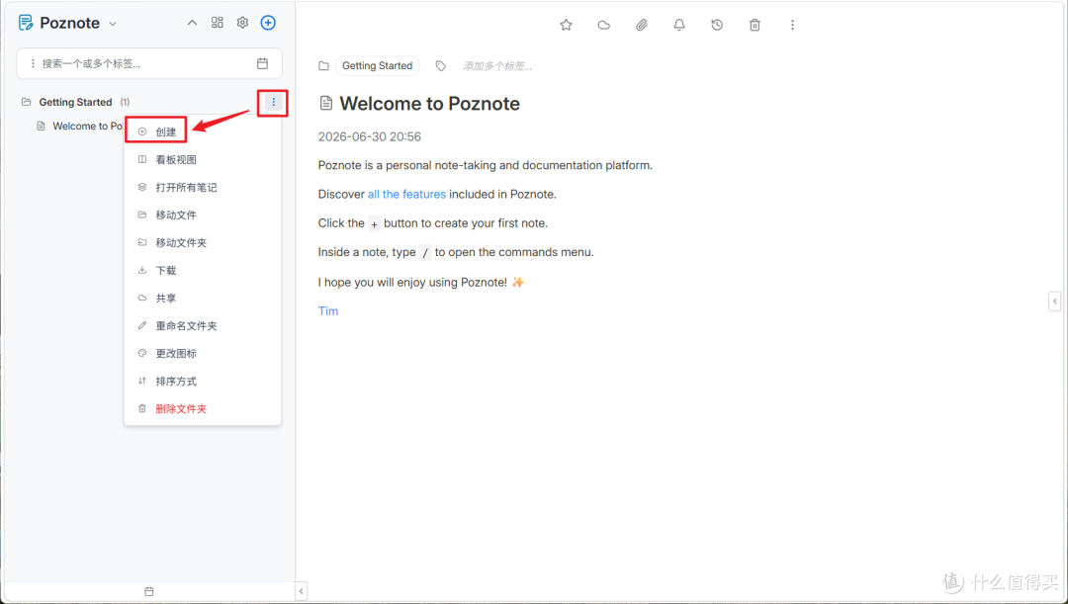Select the Welcome to Poznote note in sidebar

click(86, 126)
